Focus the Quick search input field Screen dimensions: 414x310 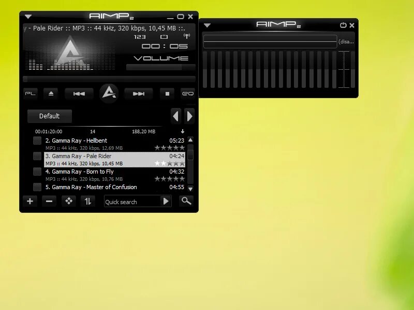[x=132, y=202]
